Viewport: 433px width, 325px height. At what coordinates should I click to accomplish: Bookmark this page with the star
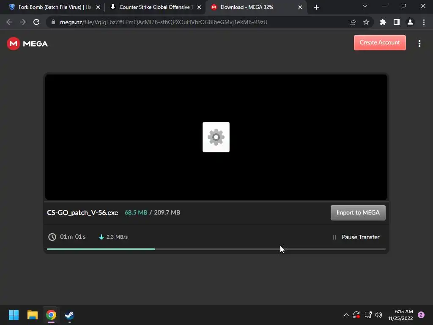(x=366, y=22)
